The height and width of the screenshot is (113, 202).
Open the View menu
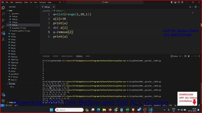26,2
